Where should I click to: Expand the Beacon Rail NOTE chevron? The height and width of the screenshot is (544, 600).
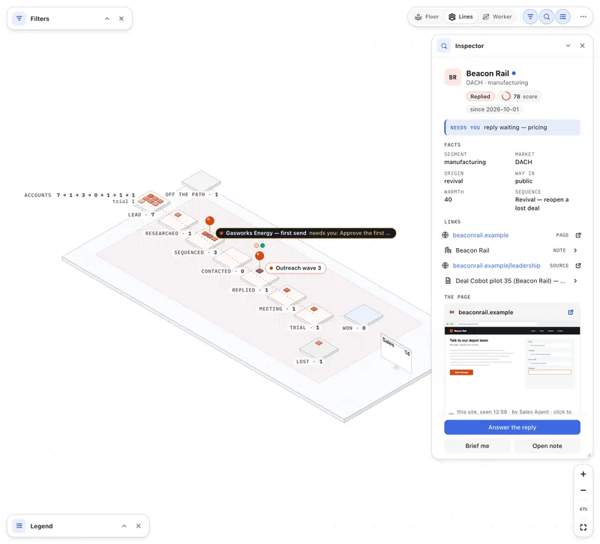click(x=575, y=250)
